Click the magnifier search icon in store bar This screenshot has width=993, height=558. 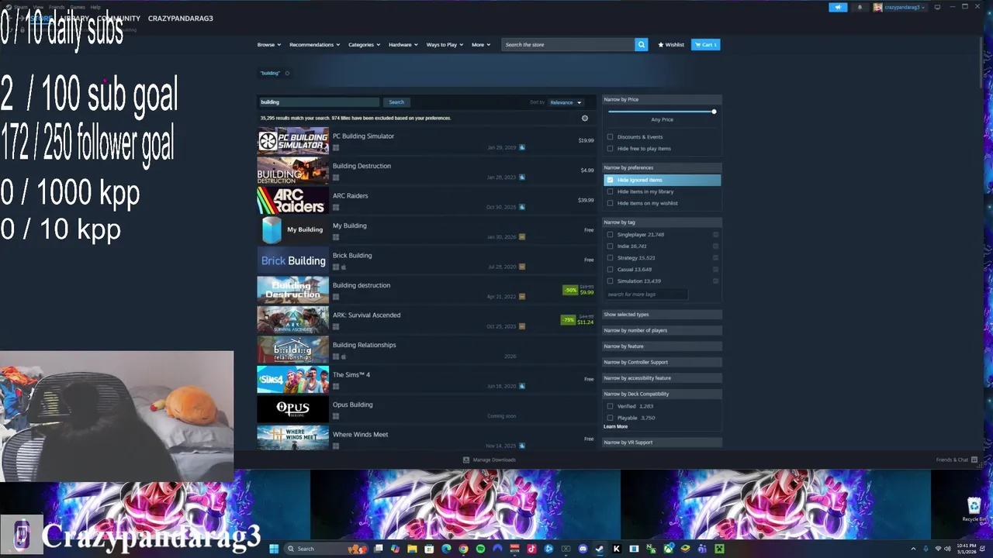(x=641, y=44)
